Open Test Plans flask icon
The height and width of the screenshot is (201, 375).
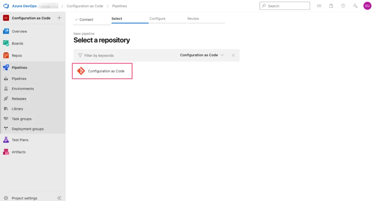(x=6, y=140)
